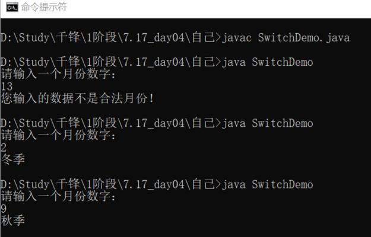
Task: Click the 命令提示符 window title text
Action: [x=44, y=7]
